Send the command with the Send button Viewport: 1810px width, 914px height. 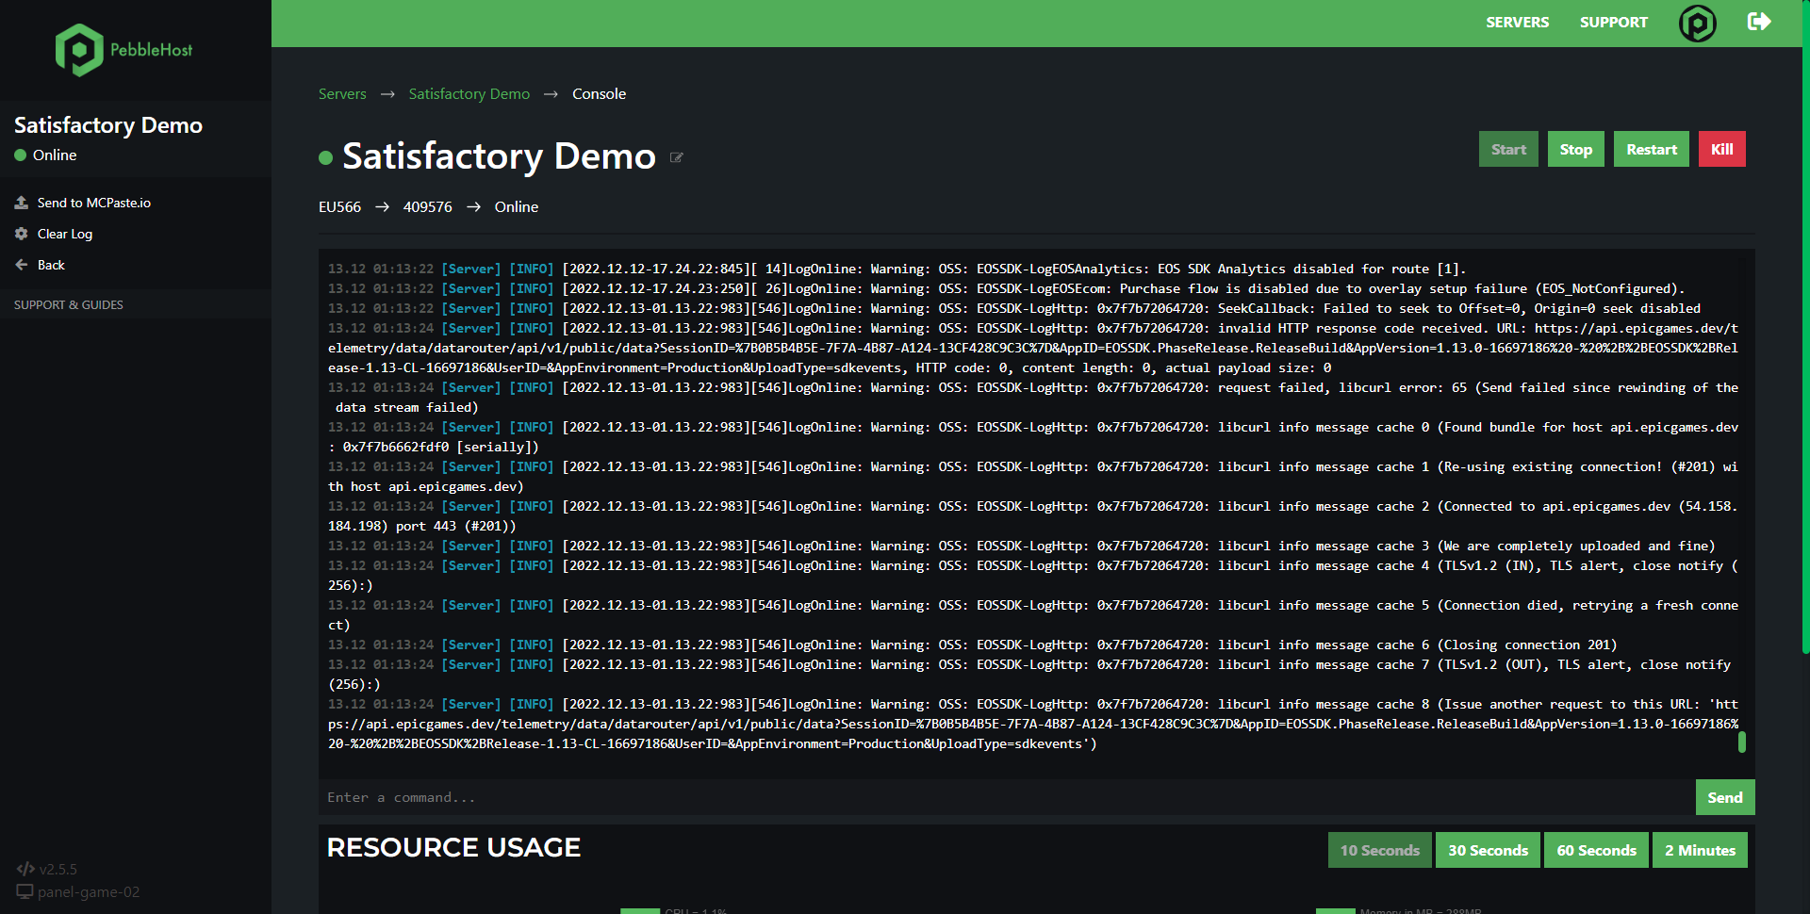click(x=1724, y=797)
